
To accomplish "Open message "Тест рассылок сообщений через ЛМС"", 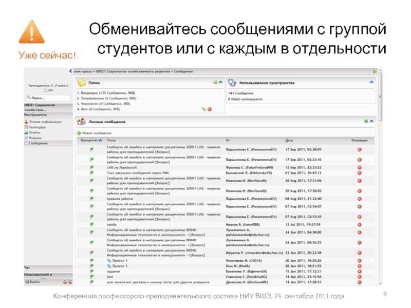I will (138, 173).
